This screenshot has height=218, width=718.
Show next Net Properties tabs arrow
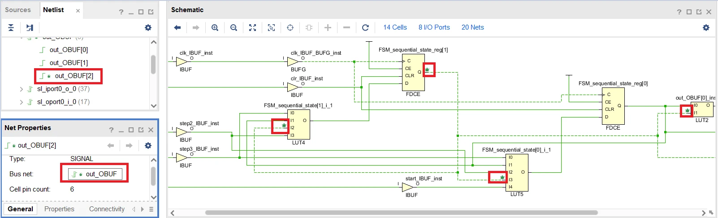point(143,209)
